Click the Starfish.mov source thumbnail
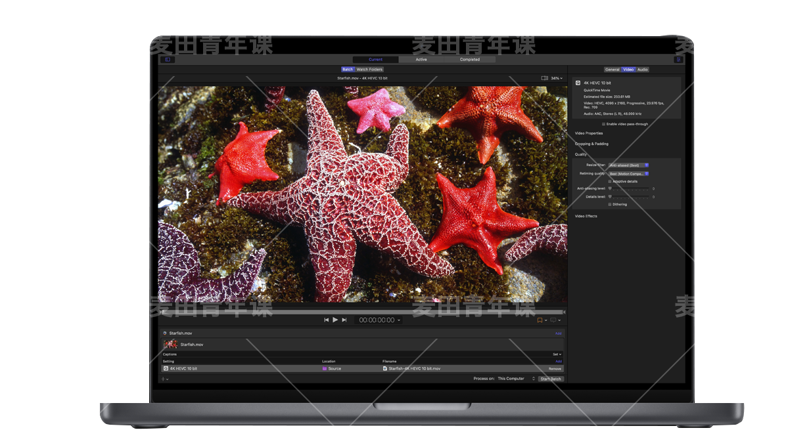This screenshot has height=447, width=809. tap(170, 344)
